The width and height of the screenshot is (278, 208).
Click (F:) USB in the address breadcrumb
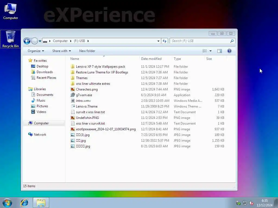79,41
